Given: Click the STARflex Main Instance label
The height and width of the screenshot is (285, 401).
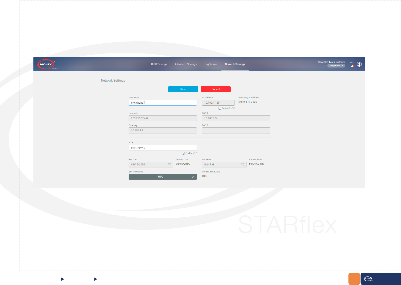Looking at the screenshot, I should 332,62.
